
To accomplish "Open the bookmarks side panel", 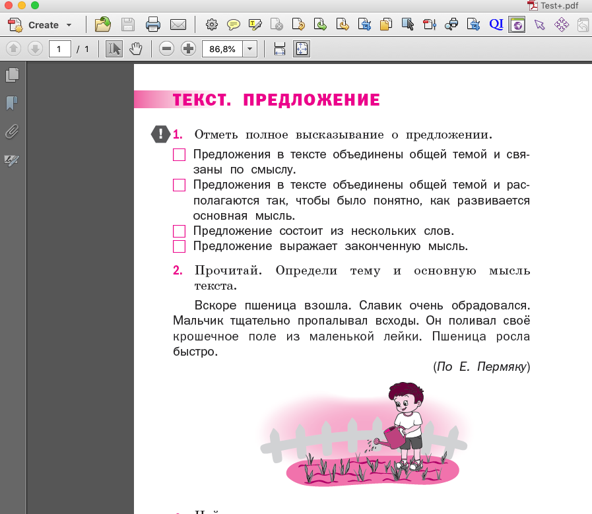I will click(12, 103).
